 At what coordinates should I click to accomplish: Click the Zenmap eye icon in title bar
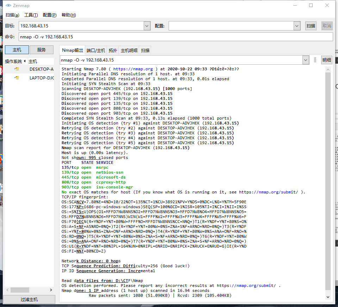pos(8,5)
